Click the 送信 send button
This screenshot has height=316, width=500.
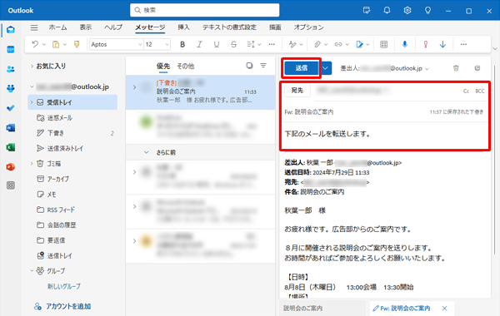tap(302, 68)
